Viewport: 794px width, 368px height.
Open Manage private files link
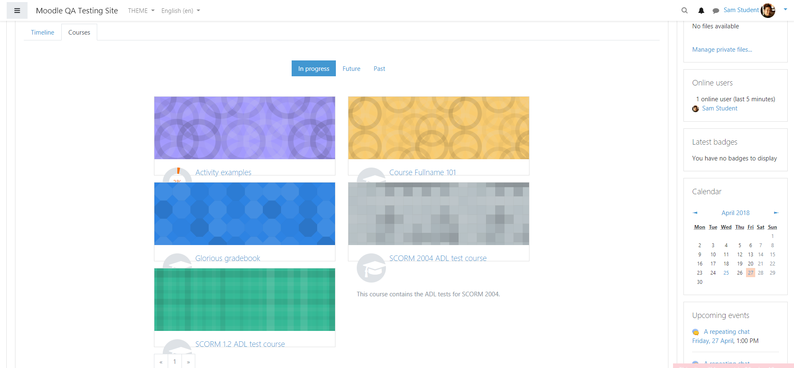coord(722,50)
